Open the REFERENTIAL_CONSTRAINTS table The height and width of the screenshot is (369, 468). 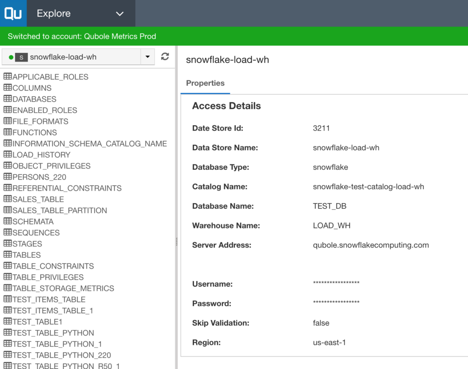67,188
